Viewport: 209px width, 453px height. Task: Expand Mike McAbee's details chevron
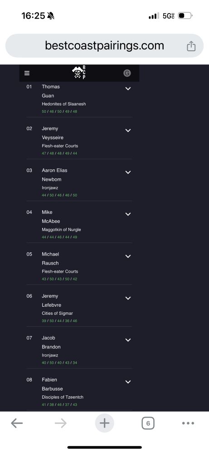[x=128, y=214]
